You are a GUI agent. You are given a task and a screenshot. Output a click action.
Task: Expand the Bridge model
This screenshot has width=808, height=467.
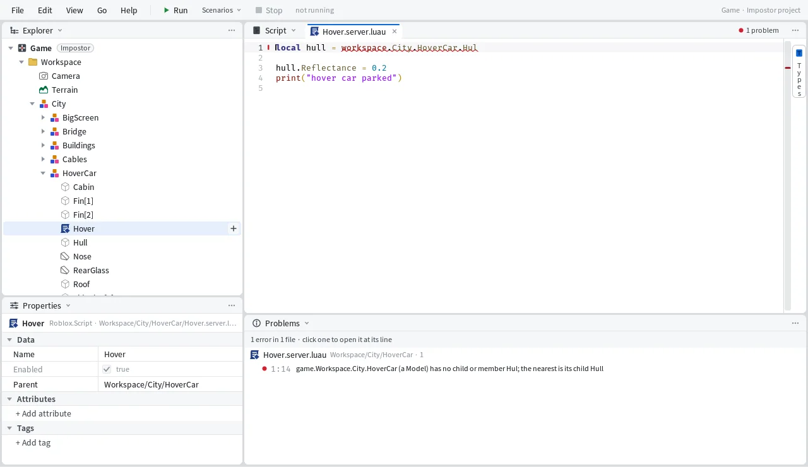[43, 131]
